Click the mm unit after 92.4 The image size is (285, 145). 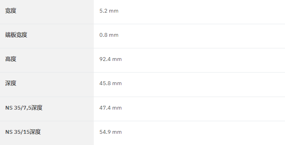(x=117, y=59)
